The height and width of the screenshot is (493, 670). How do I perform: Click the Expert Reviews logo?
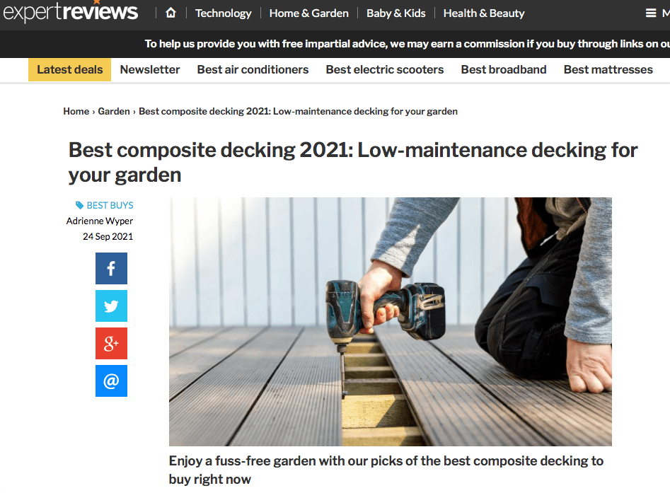[71, 11]
